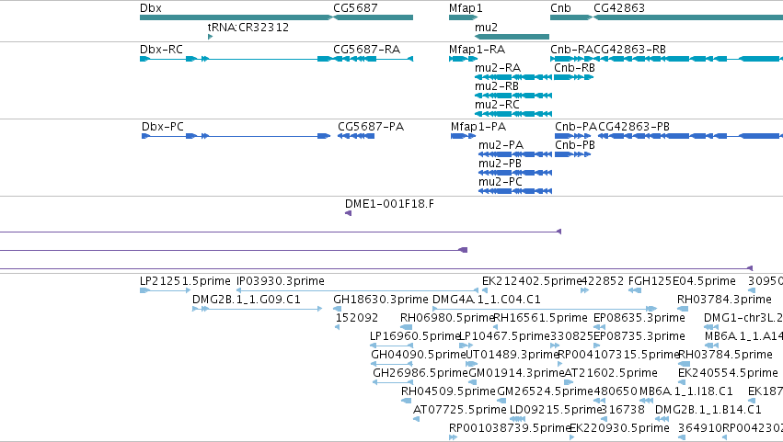
Task: Select the RH06980.5prime EST
Action: (x=407, y=328)
